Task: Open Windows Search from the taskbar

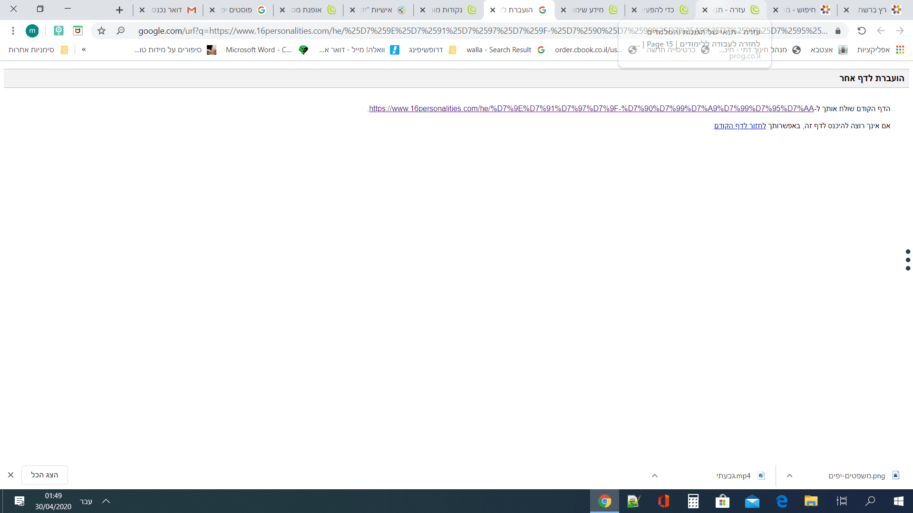Action: [870, 501]
